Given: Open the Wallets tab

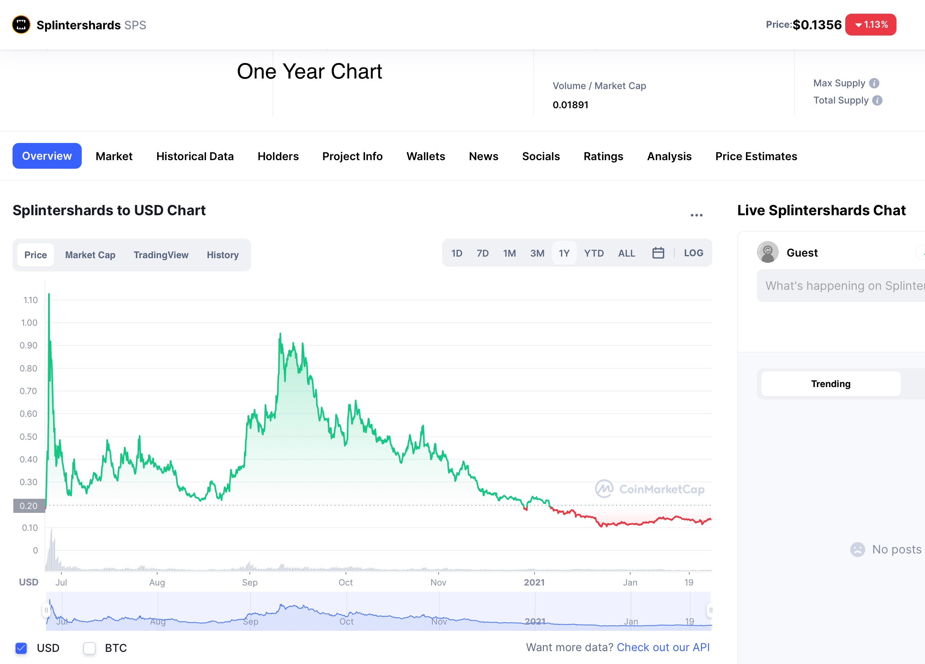Looking at the screenshot, I should (x=426, y=156).
